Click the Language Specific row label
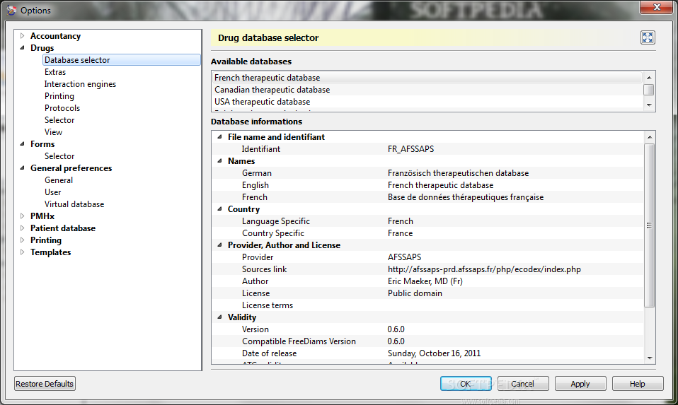Viewport: 678px width, 405px height. 276,221
